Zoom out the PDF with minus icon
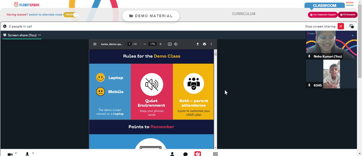This screenshot has height=156, width=362. coord(144,44)
